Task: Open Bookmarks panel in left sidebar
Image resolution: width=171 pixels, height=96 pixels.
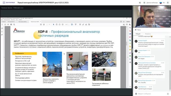Action: click(2, 31)
